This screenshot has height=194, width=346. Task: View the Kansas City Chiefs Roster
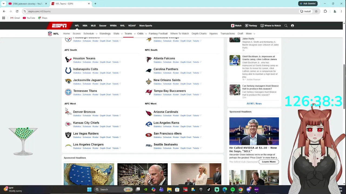coord(95,126)
